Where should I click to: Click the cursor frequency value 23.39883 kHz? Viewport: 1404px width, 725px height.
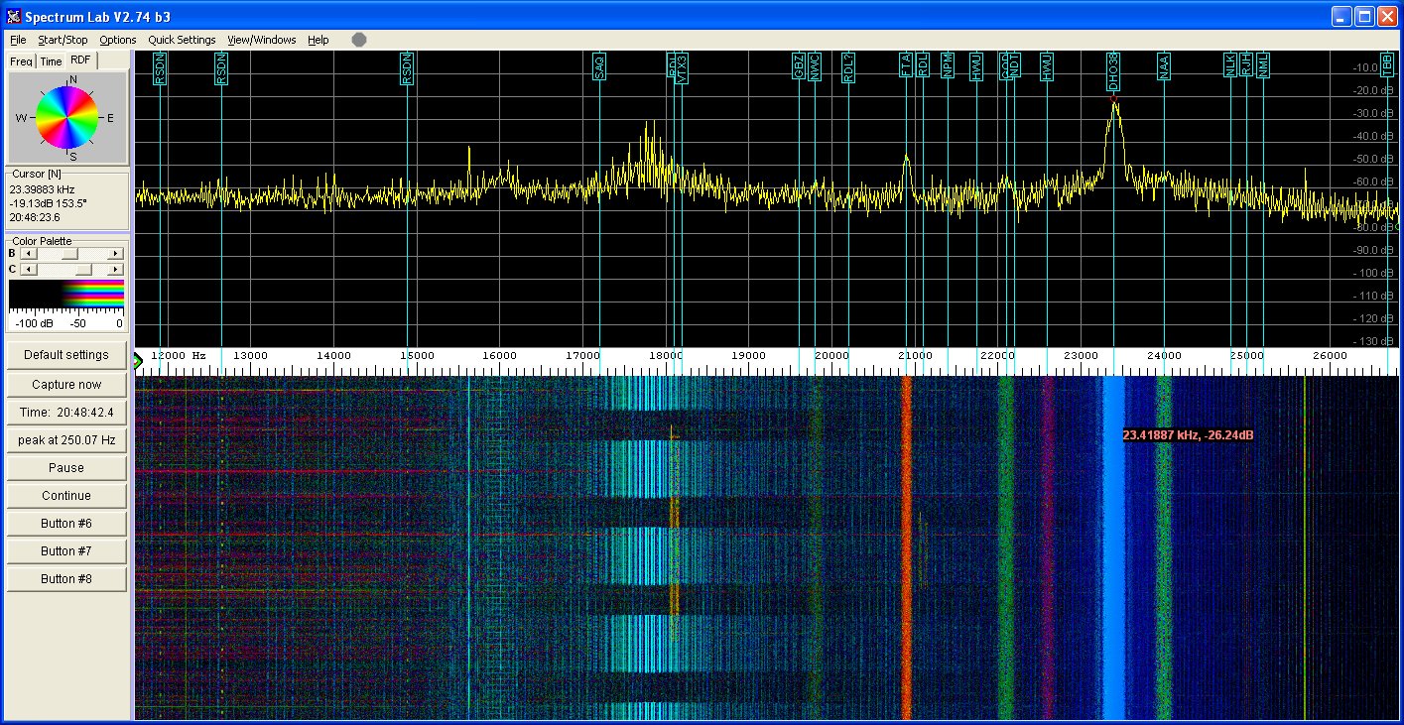(43, 189)
